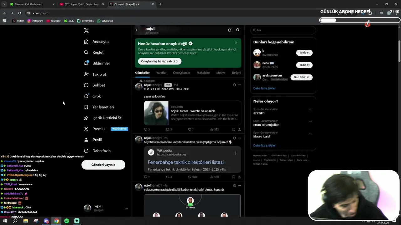Open more options on GECECİ TAYFA post
This screenshot has height=225, width=401.
click(239, 85)
